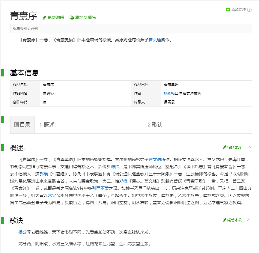The image size is (259, 253).
Task: Jump to 1 概述 in the table of contents
Action: (x=48, y=125)
